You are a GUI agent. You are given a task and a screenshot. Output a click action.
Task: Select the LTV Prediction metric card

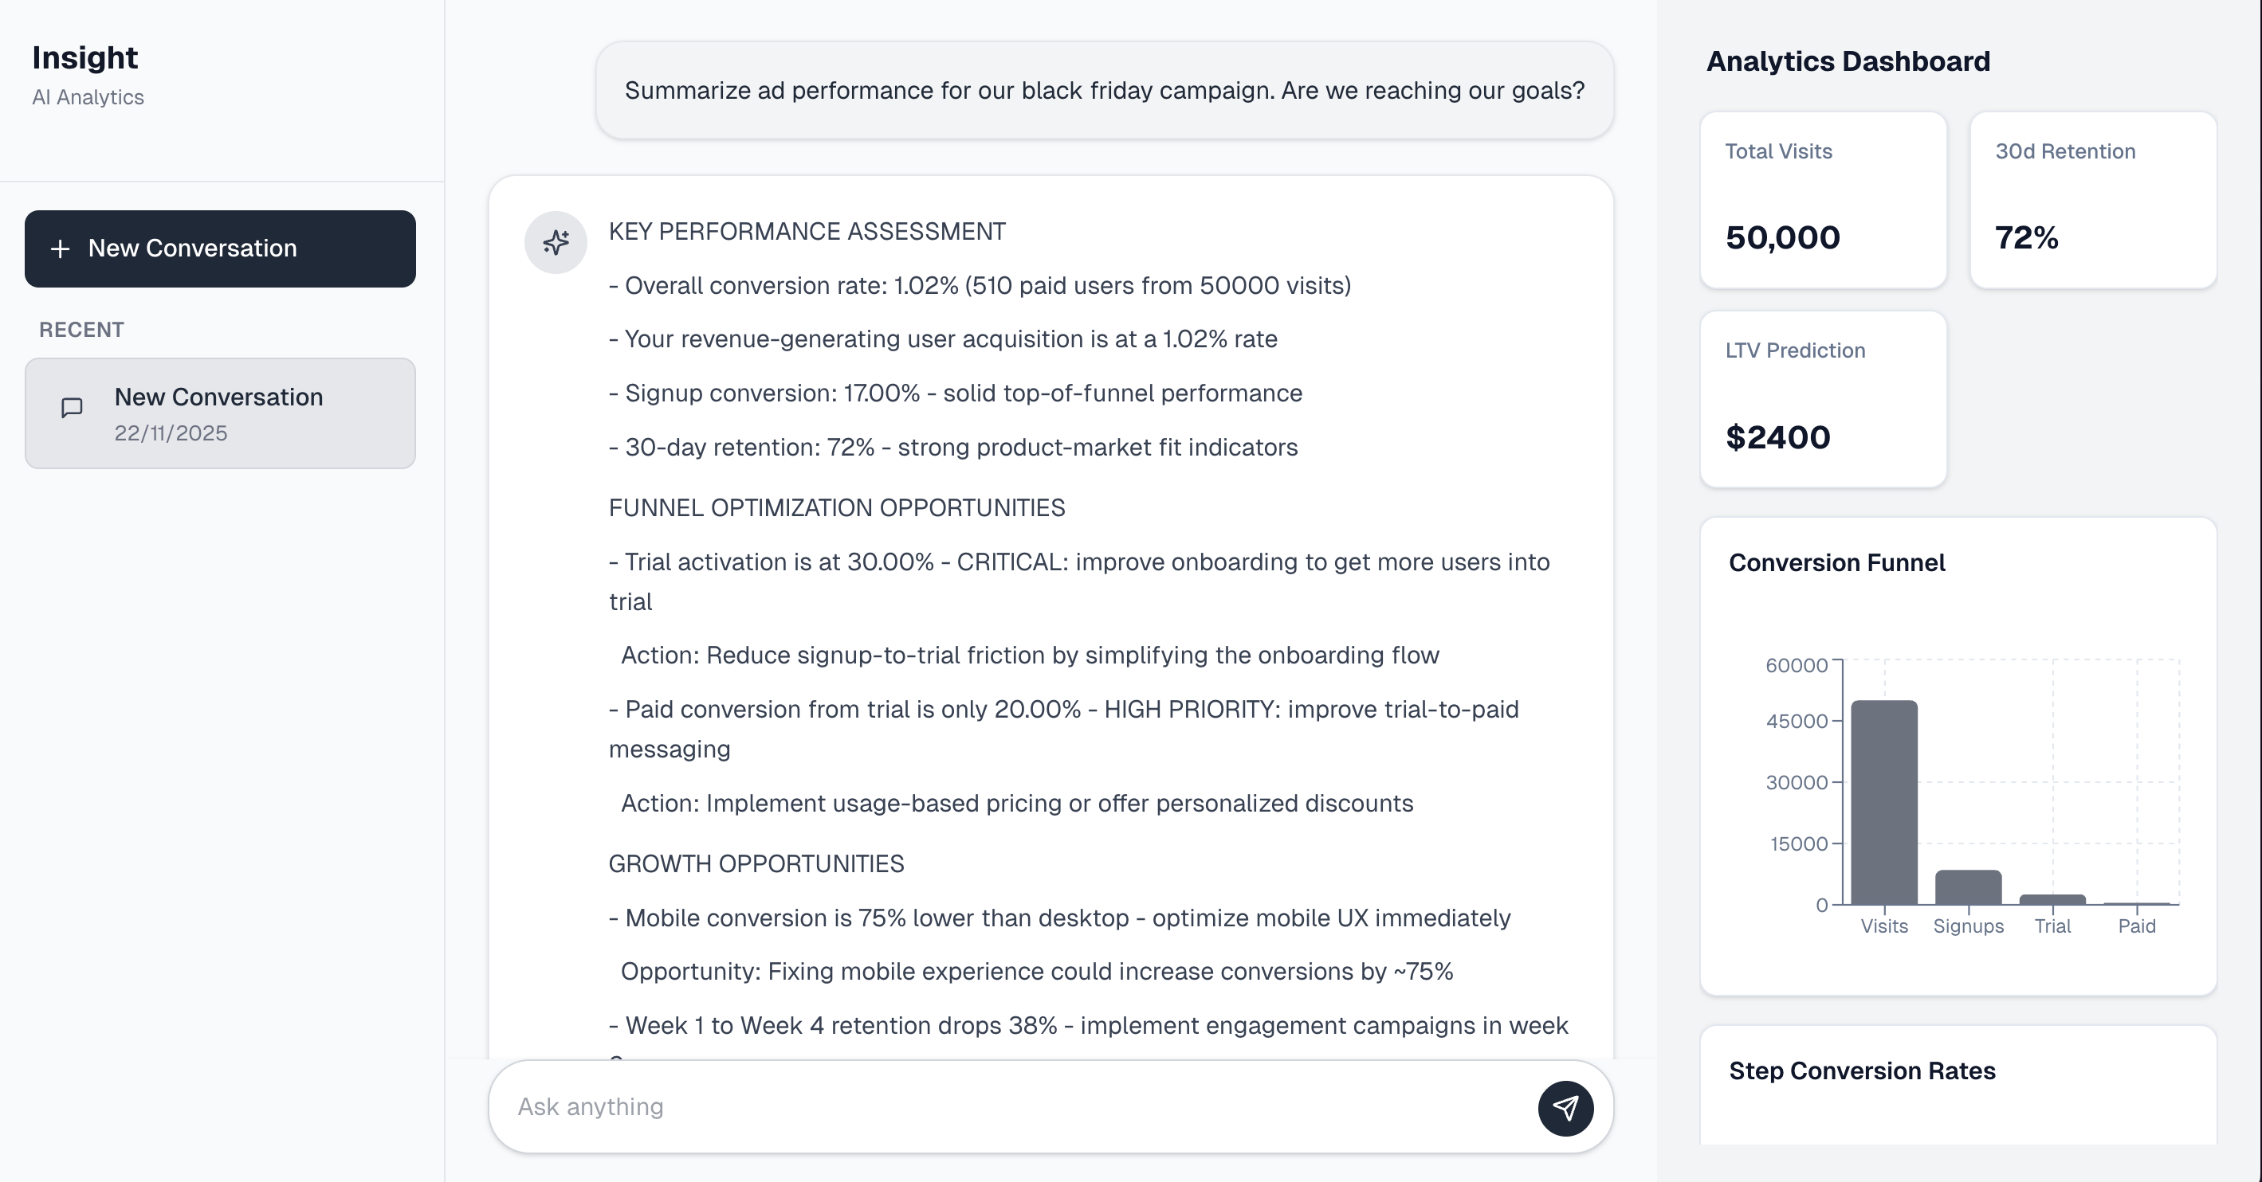coord(1823,399)
